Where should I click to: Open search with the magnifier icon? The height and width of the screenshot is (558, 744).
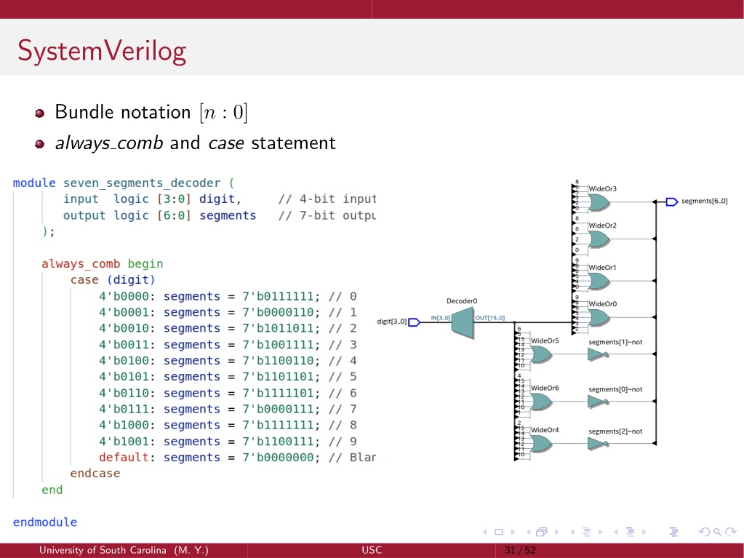pyautogui.click(x=717, y=532)
